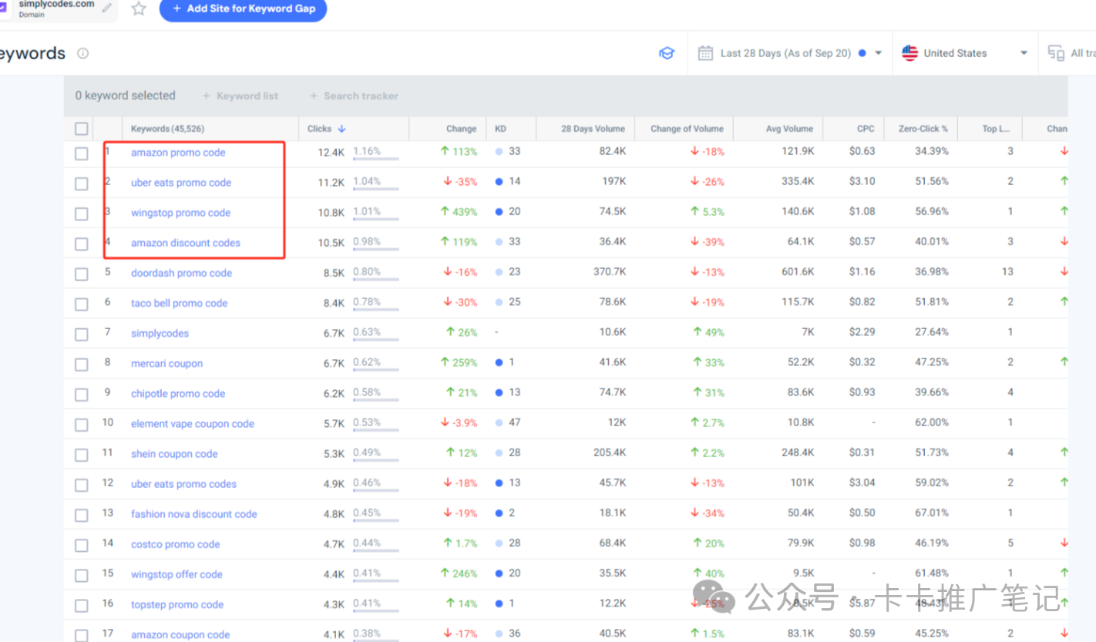Expand the United States country dropdown arrow
The width and height of the screenshot is (1096, 642).
1024,53
